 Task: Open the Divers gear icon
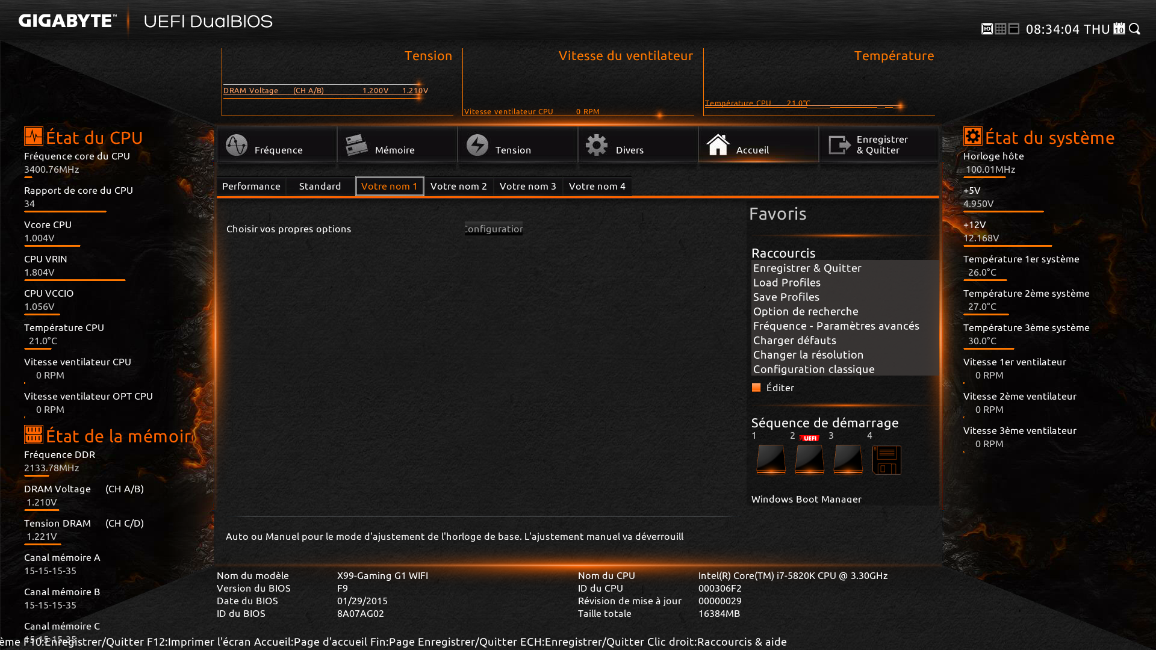coord(597,145)
